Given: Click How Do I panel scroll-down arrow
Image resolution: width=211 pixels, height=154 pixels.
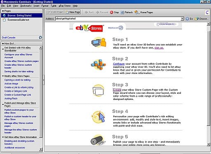Looking at the screenshot, I should [x=40, y=149].
